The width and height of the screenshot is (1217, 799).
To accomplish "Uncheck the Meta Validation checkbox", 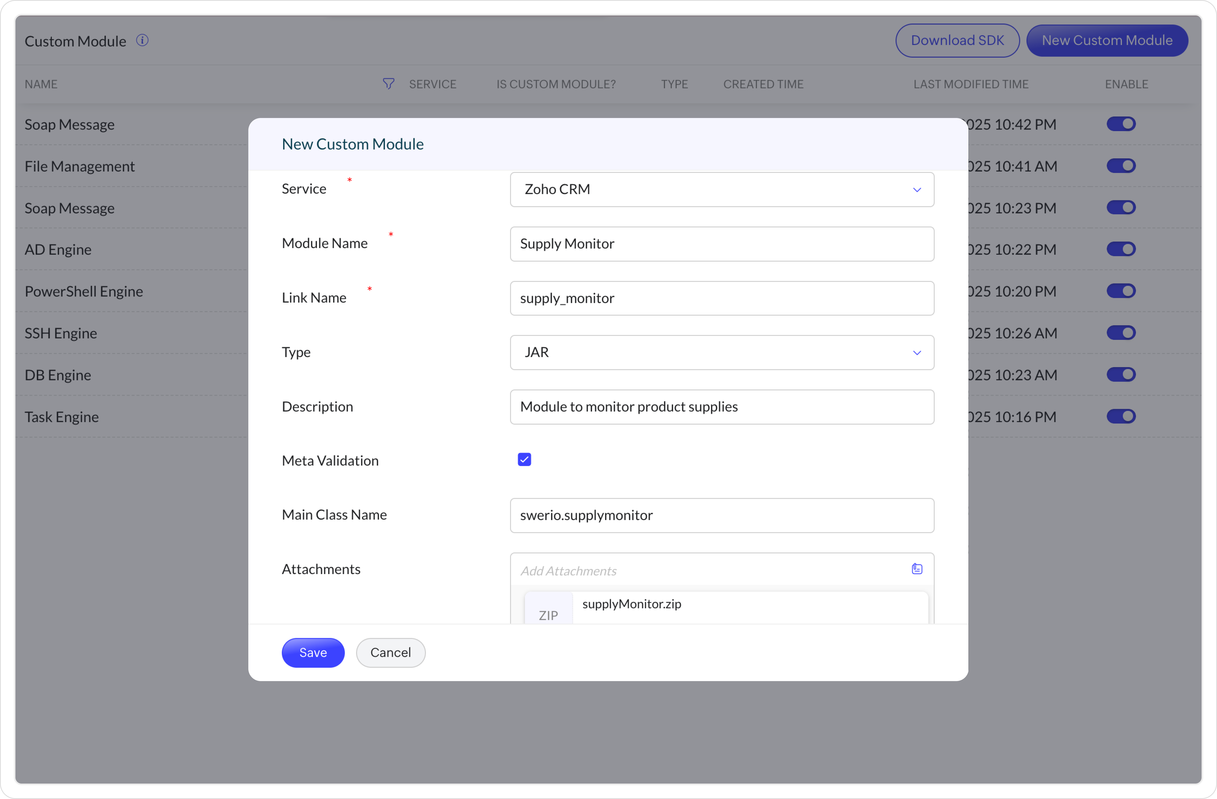I will tap(524, 460).
